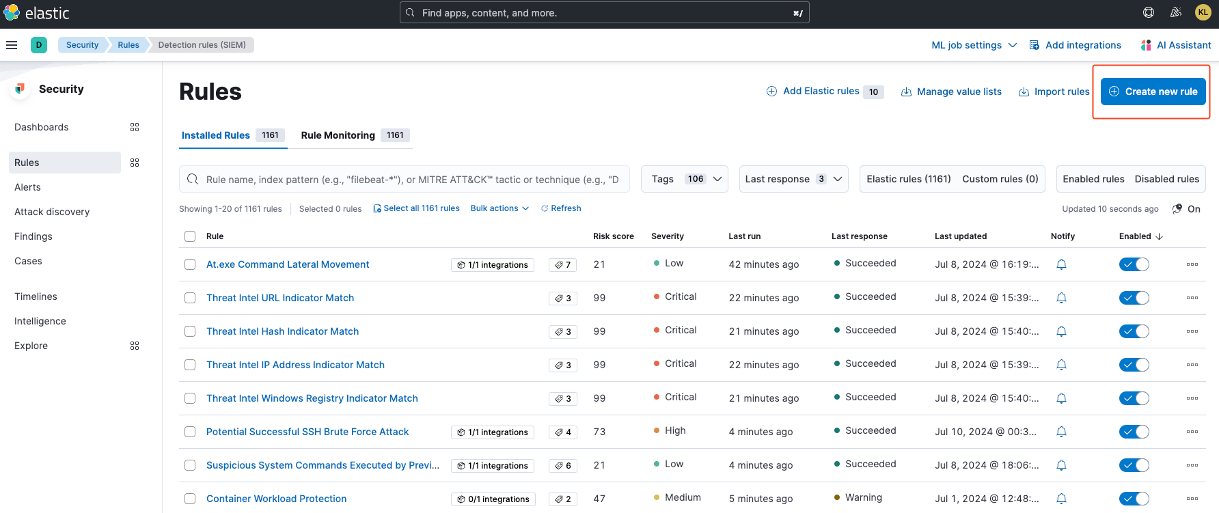The image size is (1219, 513).
Task: Switch to the Installed Rules tab
Action: coord(232,135)
